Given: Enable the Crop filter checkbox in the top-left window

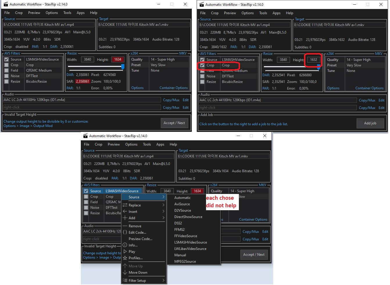Looking at the screenshot, I should [6, 65].
